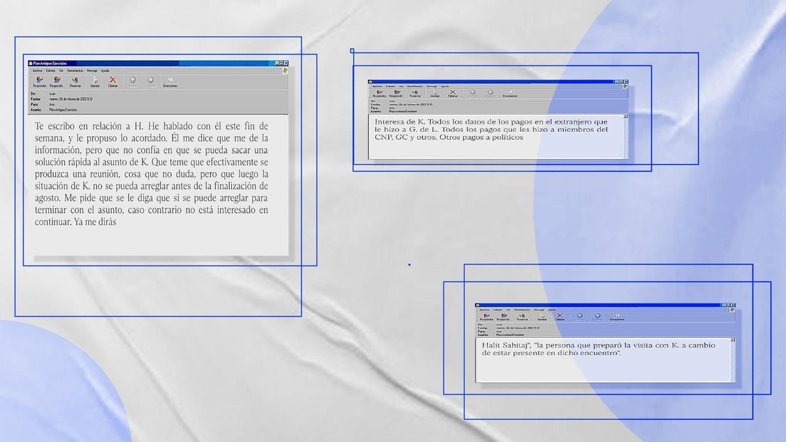Click the 'Plan-Antiguo Ejercicios' title bar of the 'Te escribo' window
Image resolution: width=786 pixels, height=442 pixels.
click(x=157, y=63)
